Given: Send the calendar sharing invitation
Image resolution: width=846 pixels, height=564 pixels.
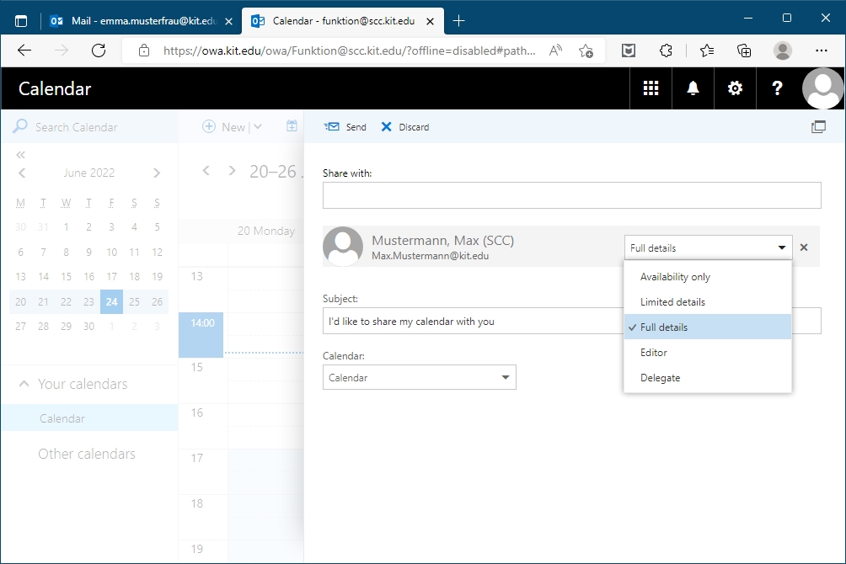Looking at the screenshot, I should (345, 127).
